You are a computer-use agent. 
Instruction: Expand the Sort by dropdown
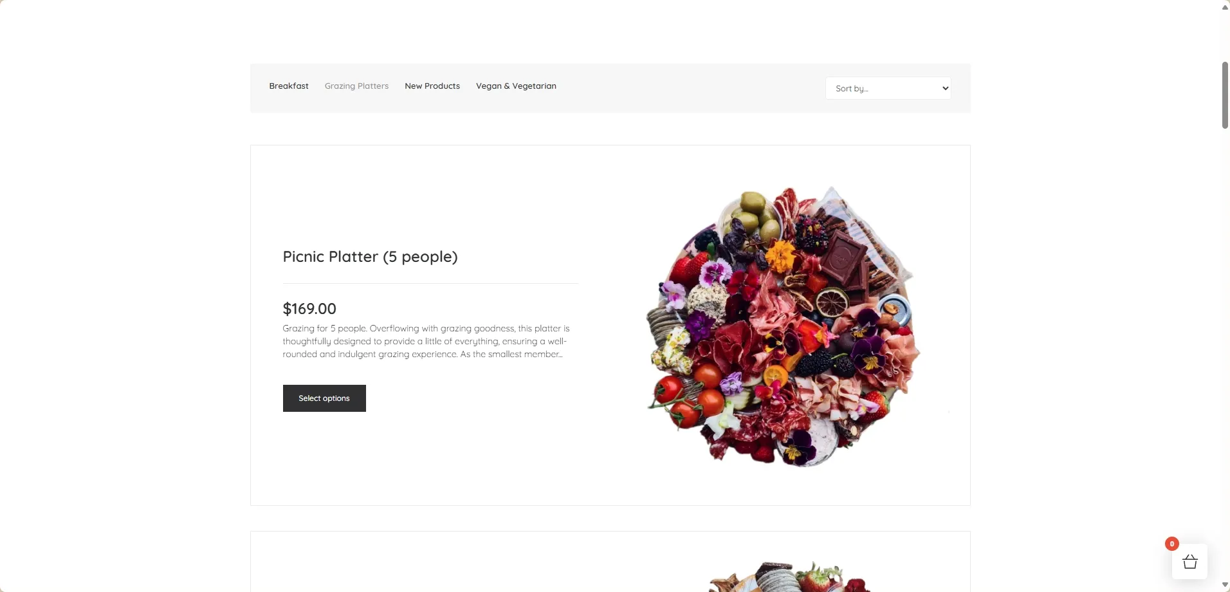888,88
